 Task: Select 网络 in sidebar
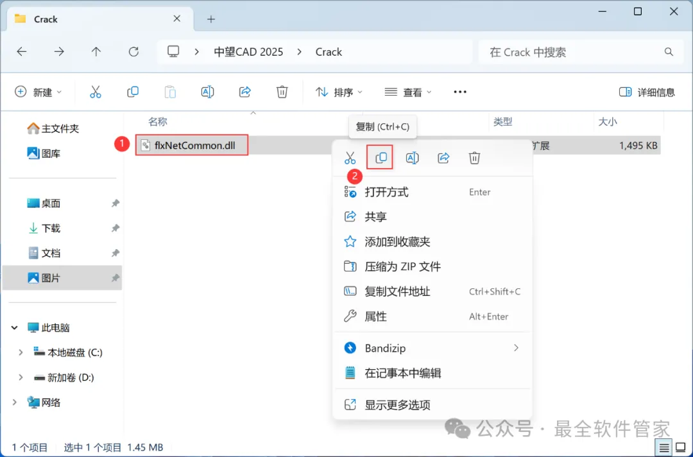[44, 402]
